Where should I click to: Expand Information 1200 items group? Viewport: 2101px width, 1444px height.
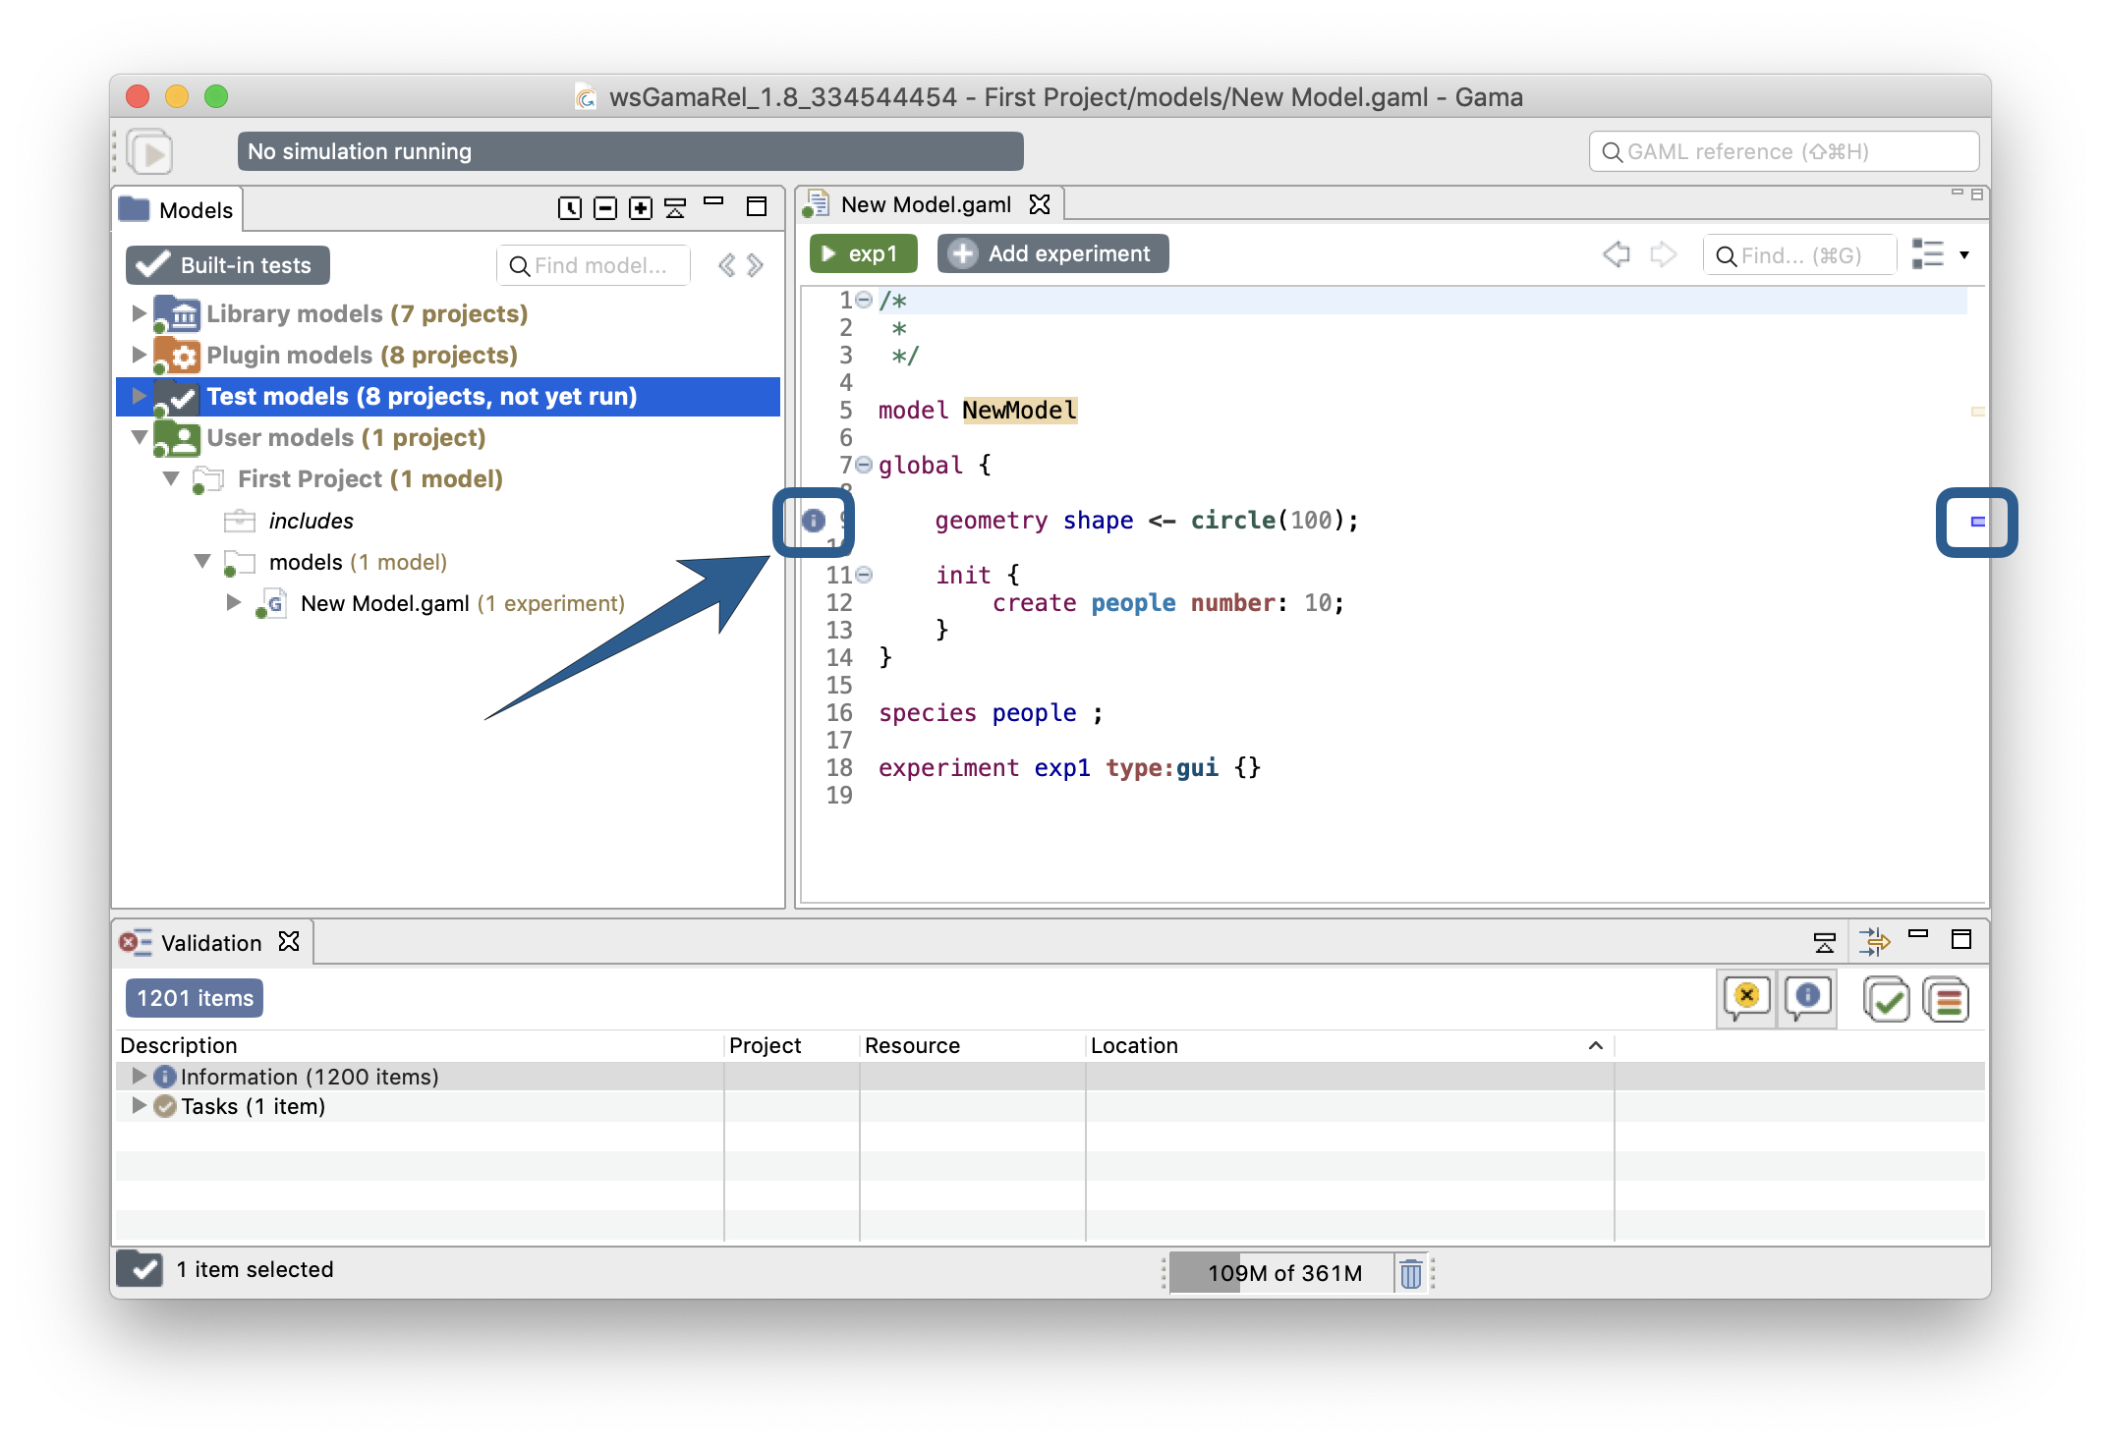(133, 1076)
